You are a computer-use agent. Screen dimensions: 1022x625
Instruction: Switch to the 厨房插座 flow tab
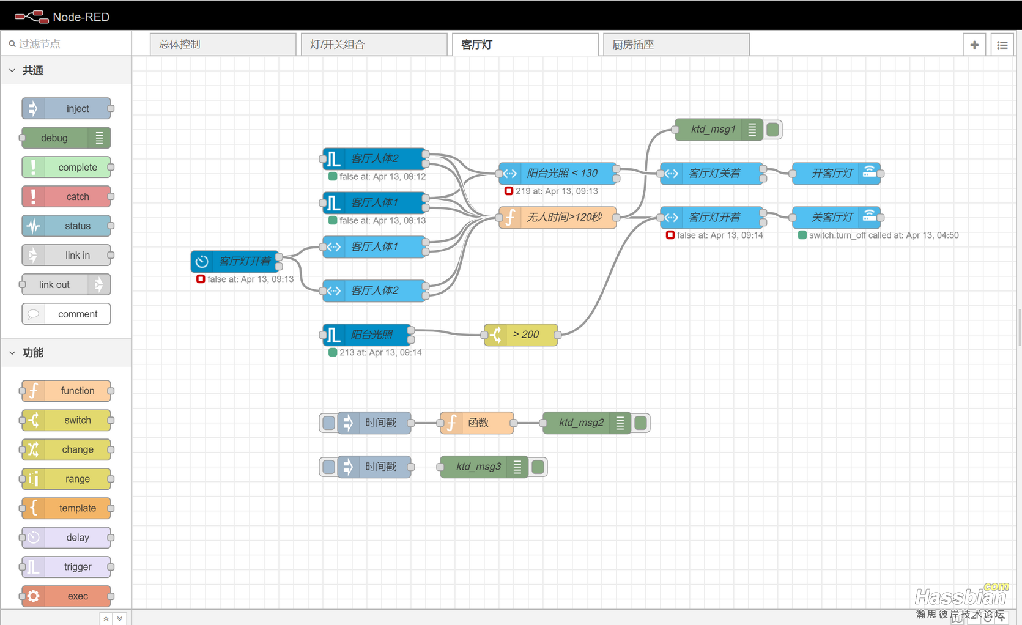(x=676, y=45)
